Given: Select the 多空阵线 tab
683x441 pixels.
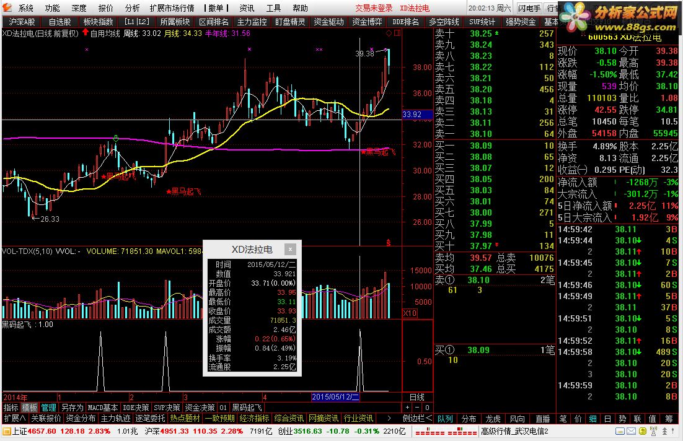Looking at the screenshot, I should point(444,22).
